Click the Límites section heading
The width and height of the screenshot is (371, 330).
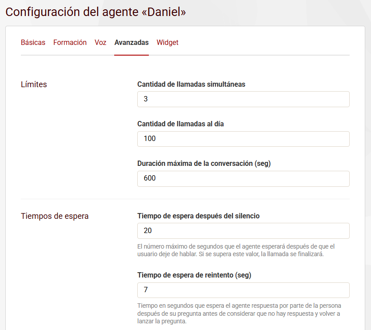34,85
